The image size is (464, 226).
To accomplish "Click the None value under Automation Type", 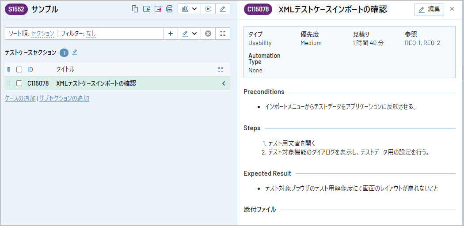I will click(255, 70).
